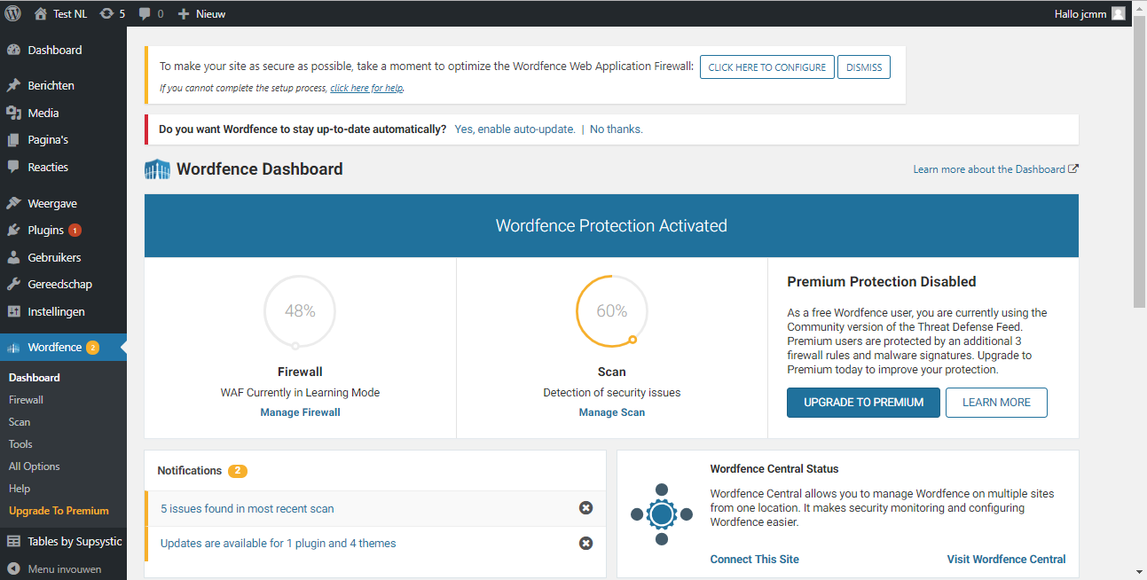Click the Wordfence shield icon in sidebar
Image resolution: width=1147 pixels, height=580 pixels.
click(x=13, y=348)
